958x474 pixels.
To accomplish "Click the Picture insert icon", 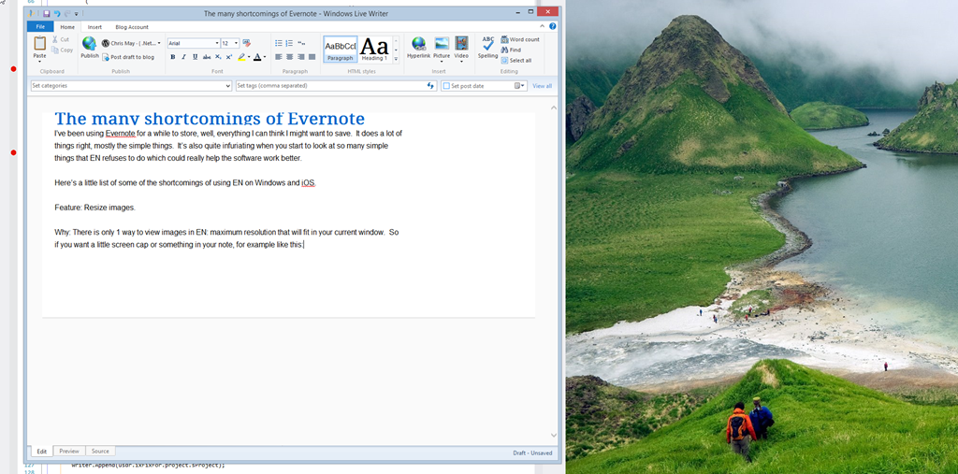I will [442, 47].
